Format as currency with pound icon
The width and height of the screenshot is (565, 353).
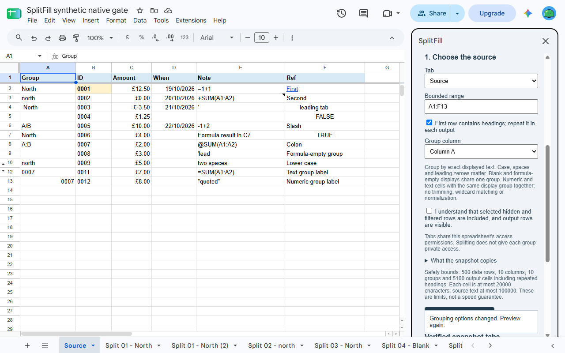(x=128, y=38)
